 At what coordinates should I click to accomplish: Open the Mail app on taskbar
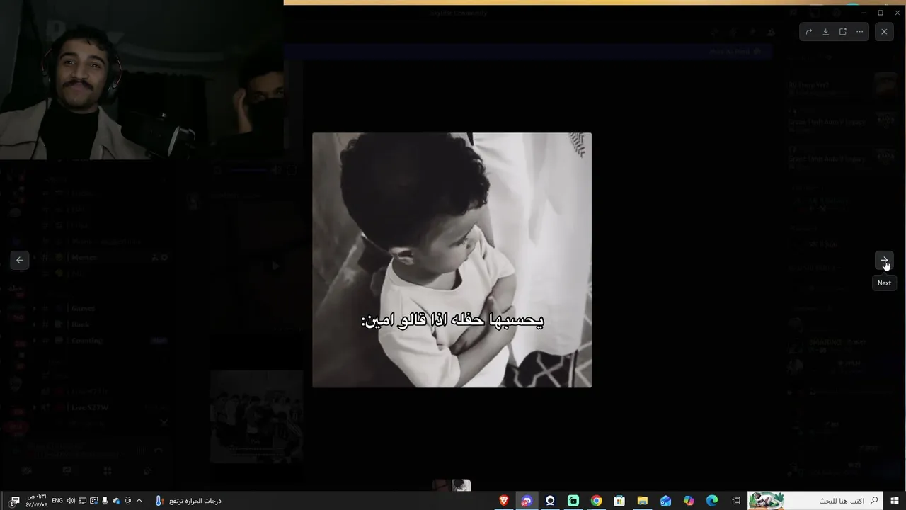click(666, 501)
